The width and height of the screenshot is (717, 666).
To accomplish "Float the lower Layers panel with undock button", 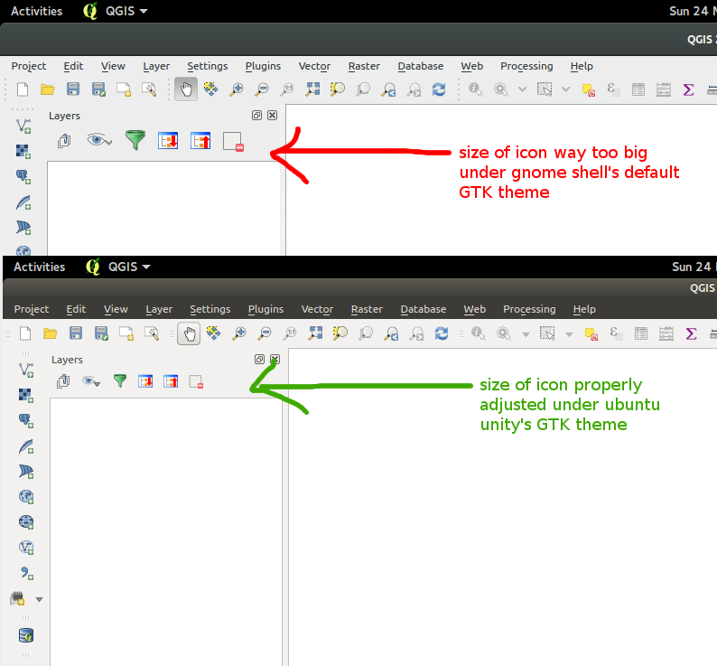I will pyautogui.click(x=259, y=359).
